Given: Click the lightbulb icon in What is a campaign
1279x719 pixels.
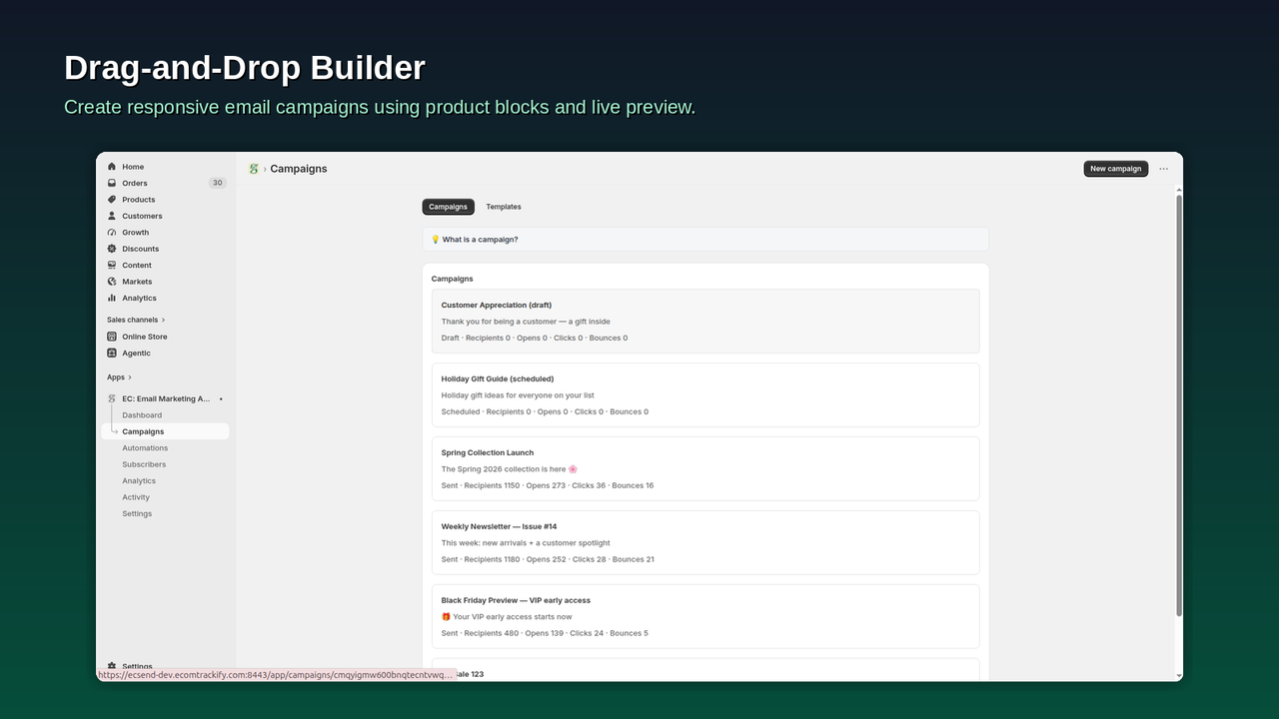Looking at the screenshot, I should [x=436, y=240].
